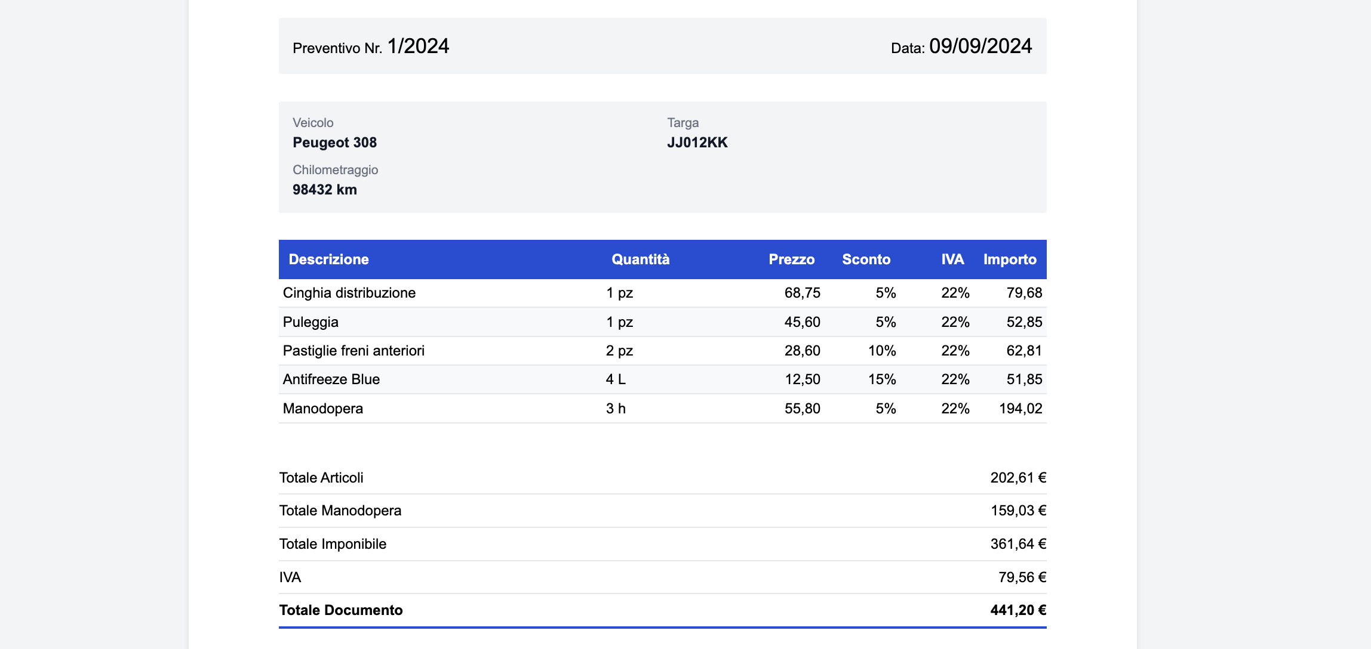Click the Importo column header
This screenshot has height=649, width=1371.
pos(1010,259)
